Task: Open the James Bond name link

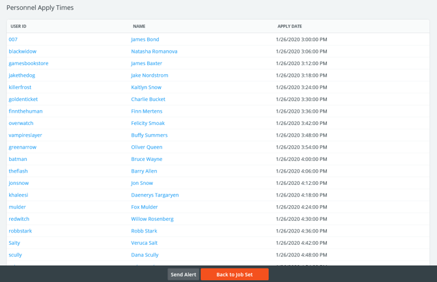Action: 145,40
